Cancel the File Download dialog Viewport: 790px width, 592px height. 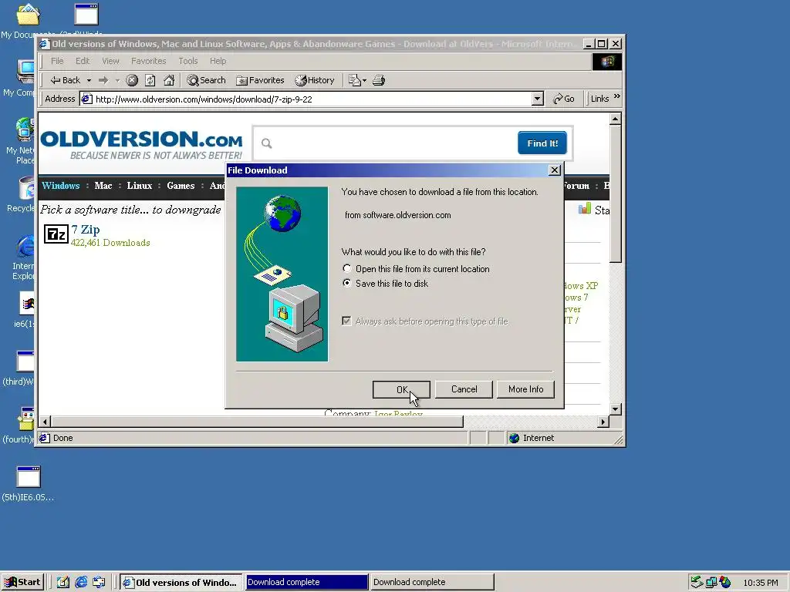click(464, 389)
